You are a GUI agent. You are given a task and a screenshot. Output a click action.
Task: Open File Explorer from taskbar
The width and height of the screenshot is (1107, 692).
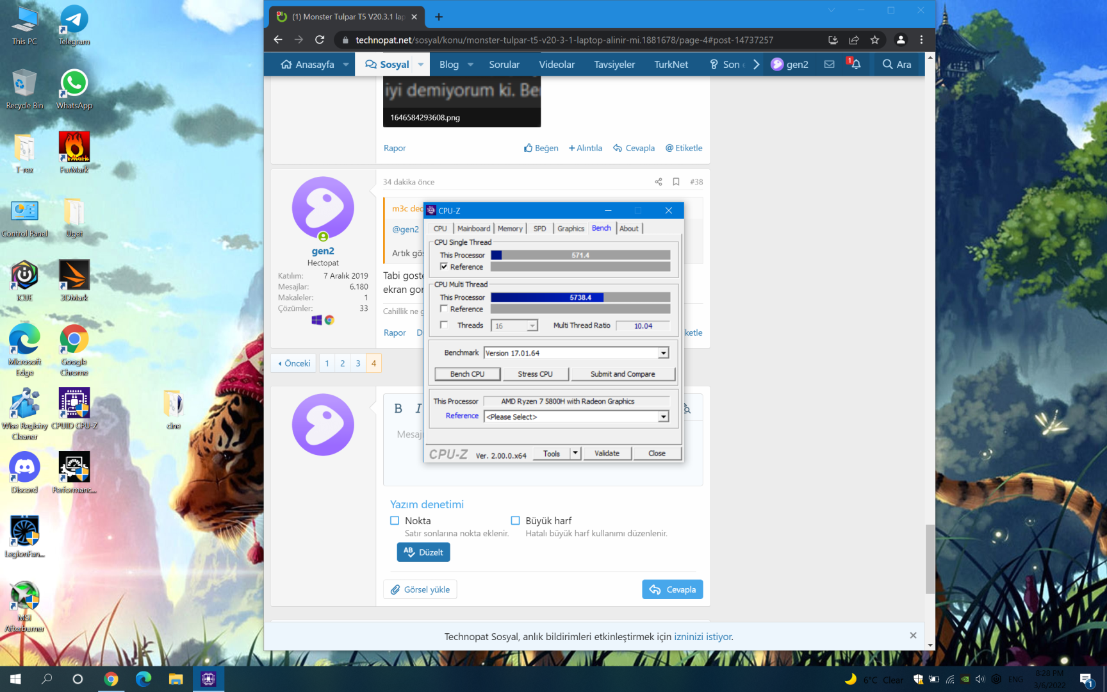click(176, 679)
